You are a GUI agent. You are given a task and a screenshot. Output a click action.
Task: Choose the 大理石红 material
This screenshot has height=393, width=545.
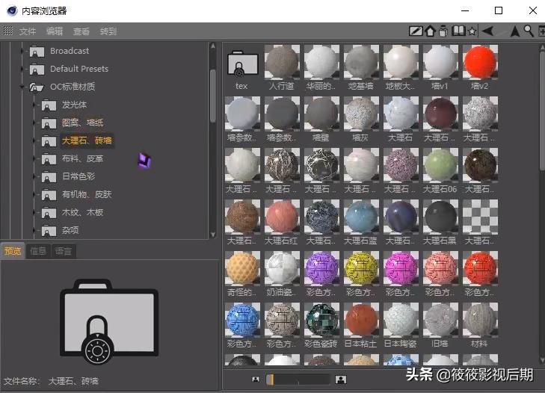point(282,217)
